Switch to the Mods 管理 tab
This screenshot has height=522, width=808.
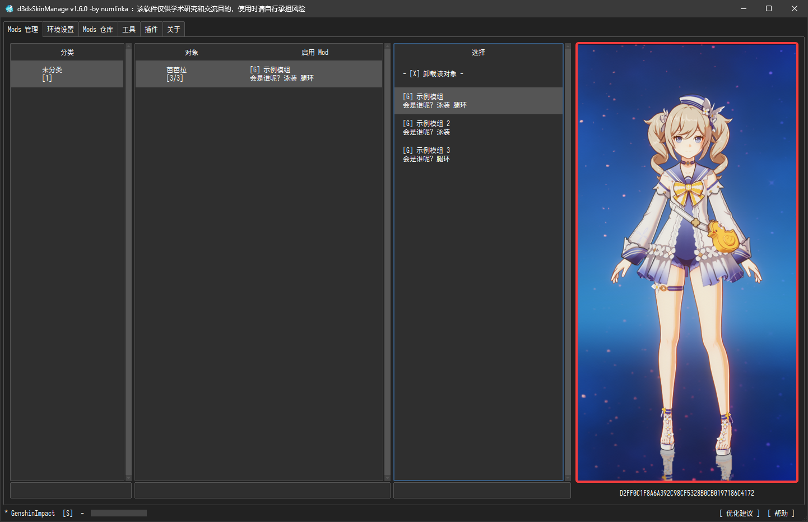(23, 30)
